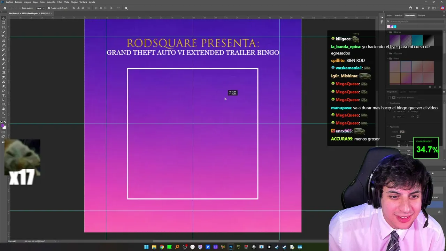This screenshot has width=446, height=251.
Task: Toggle Quick Mask mode
Action: [3, 132]
